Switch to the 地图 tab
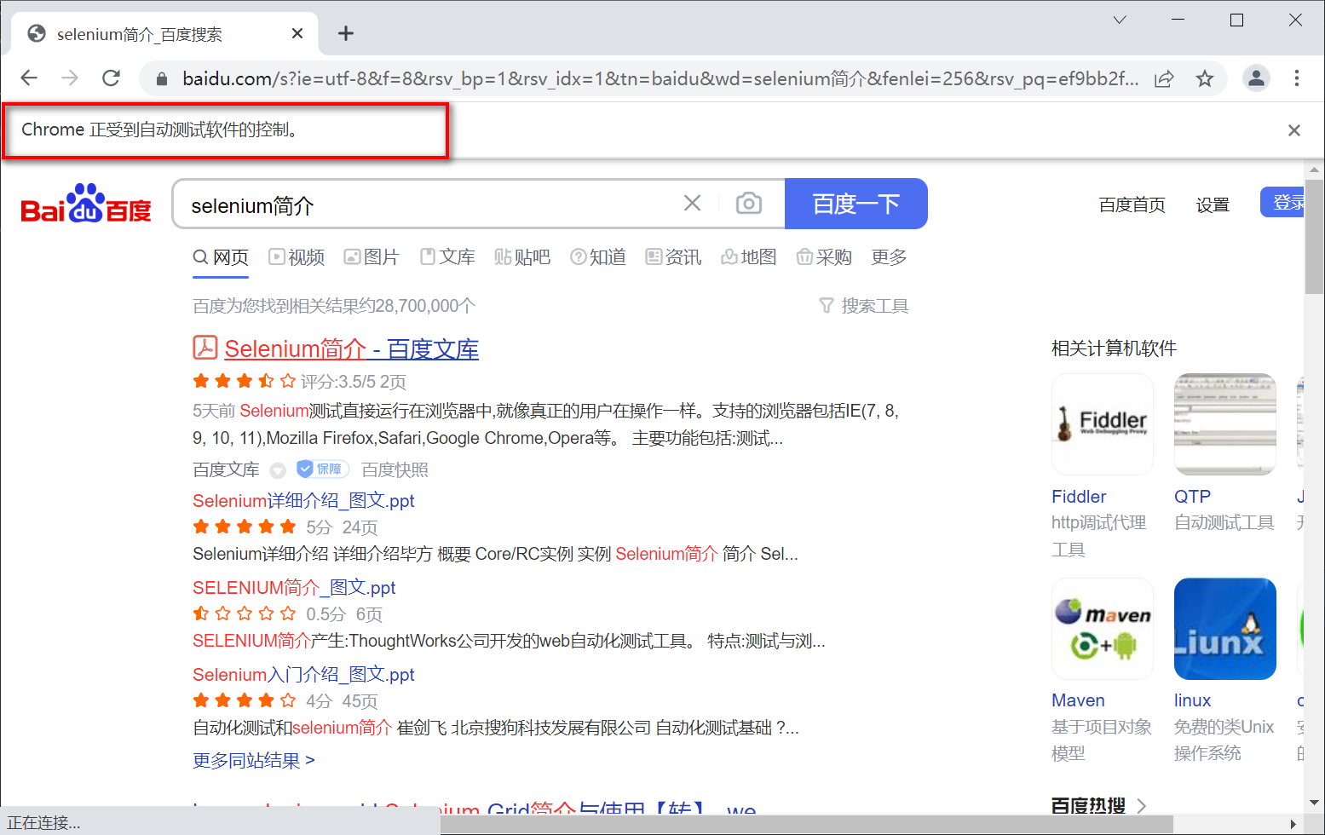1325x835 pixels. [x=749, y=257]
